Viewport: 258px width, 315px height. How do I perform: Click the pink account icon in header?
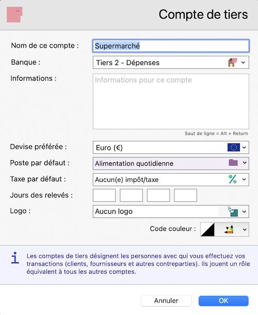click(14, 14)
